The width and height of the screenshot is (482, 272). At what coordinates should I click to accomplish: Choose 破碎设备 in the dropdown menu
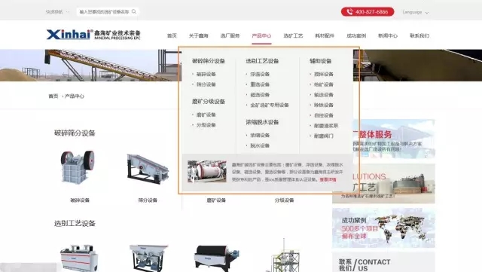click(206, 74)
